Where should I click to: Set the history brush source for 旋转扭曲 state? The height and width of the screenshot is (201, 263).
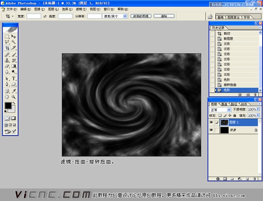tap(212, 85)
